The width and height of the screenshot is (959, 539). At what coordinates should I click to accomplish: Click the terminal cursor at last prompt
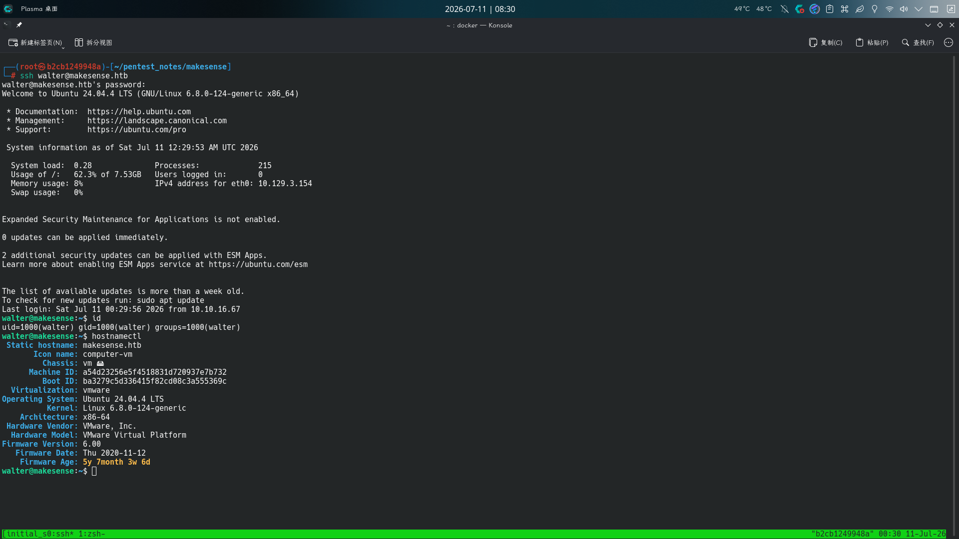pos(94,471)
